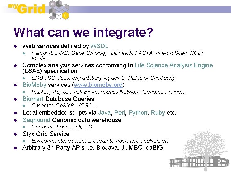The height and width of the screenshot is (173, 231).
Task: Select the slide title 'What can we integrate?'
Action: click(x=83, y=32)
